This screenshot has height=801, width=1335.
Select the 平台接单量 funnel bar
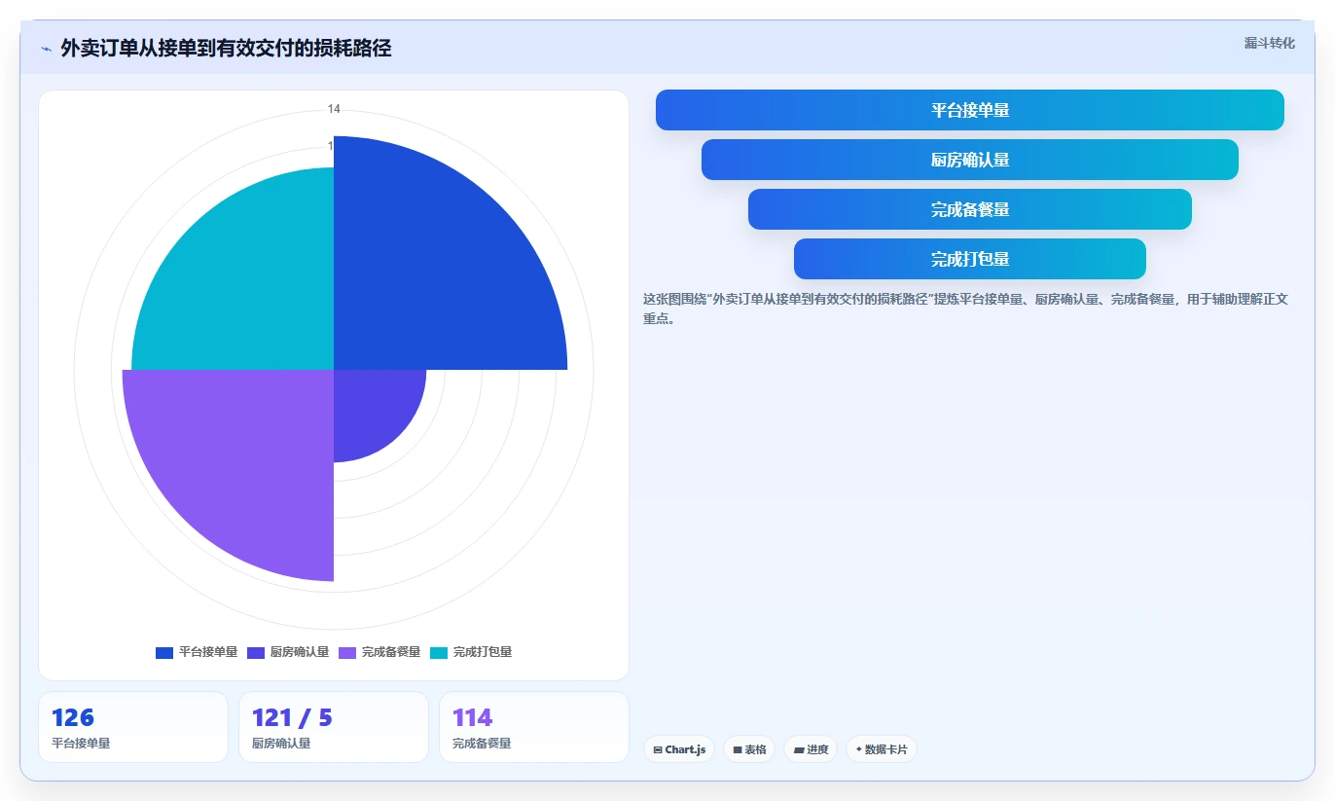click(970, 110)
